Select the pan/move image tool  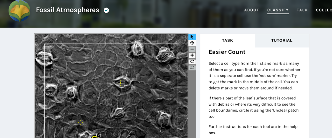(192, 43)
